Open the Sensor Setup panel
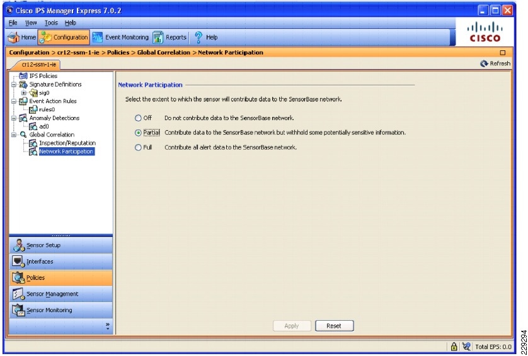 click(61, 245)
